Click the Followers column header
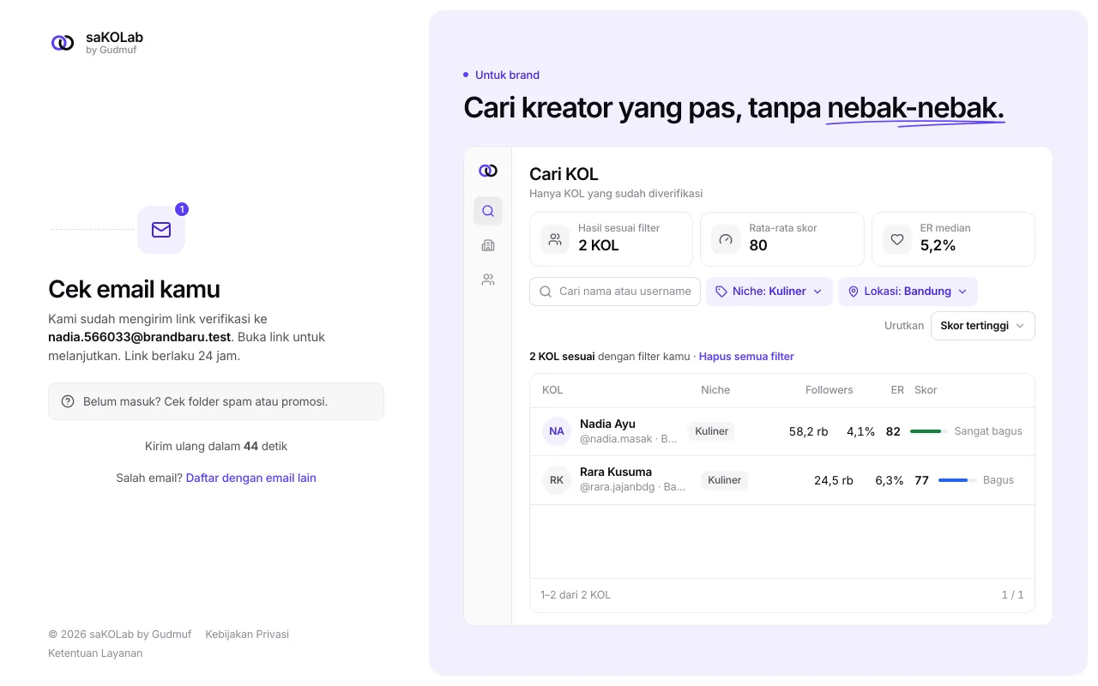The image size is (1098, 686). tap(830, 390)
